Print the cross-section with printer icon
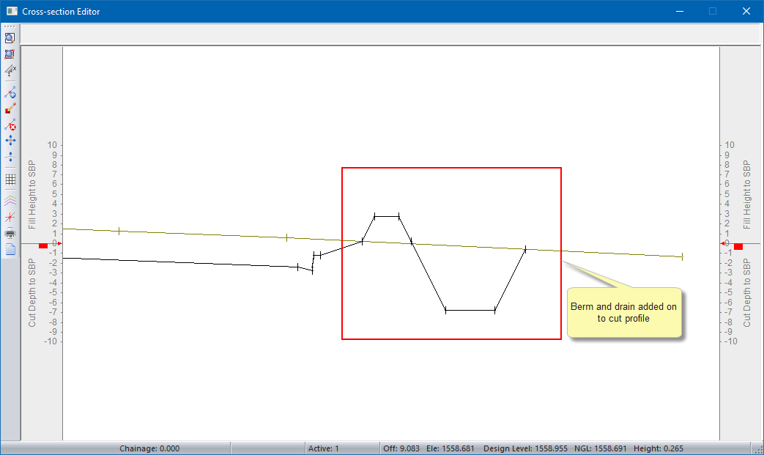Viewport: 764px width, 455px height. 10,234
